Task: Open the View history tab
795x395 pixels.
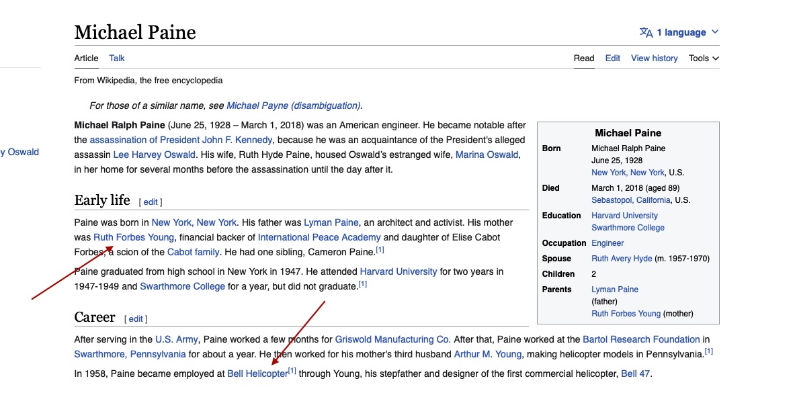Action: click(x=654, y=58)
